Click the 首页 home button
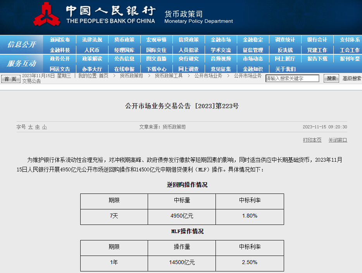The height and width of the screenshot is (273, 362). pos(10,79)
